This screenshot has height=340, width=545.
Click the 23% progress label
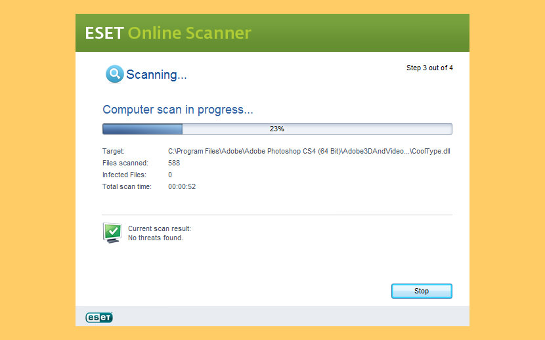(x=276, y=129)
